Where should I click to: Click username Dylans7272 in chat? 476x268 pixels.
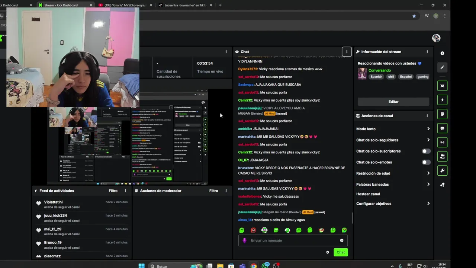(248, 69)
